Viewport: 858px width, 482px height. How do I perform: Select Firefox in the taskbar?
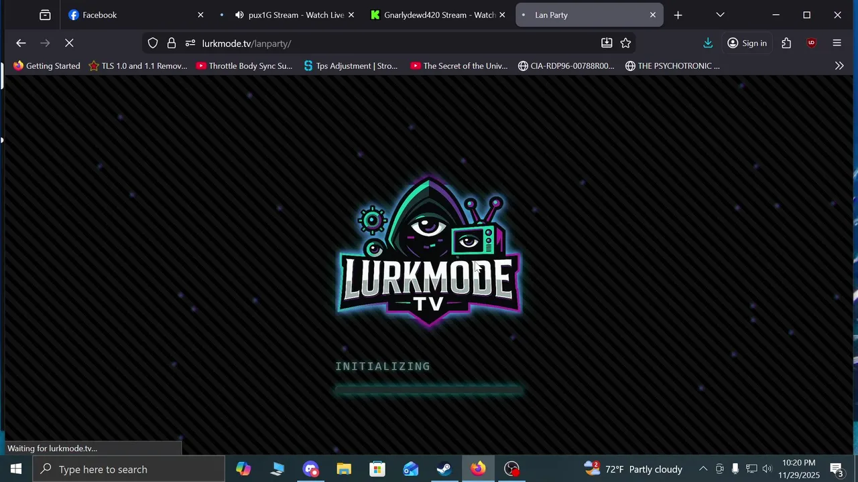click(x=478, y=469)
